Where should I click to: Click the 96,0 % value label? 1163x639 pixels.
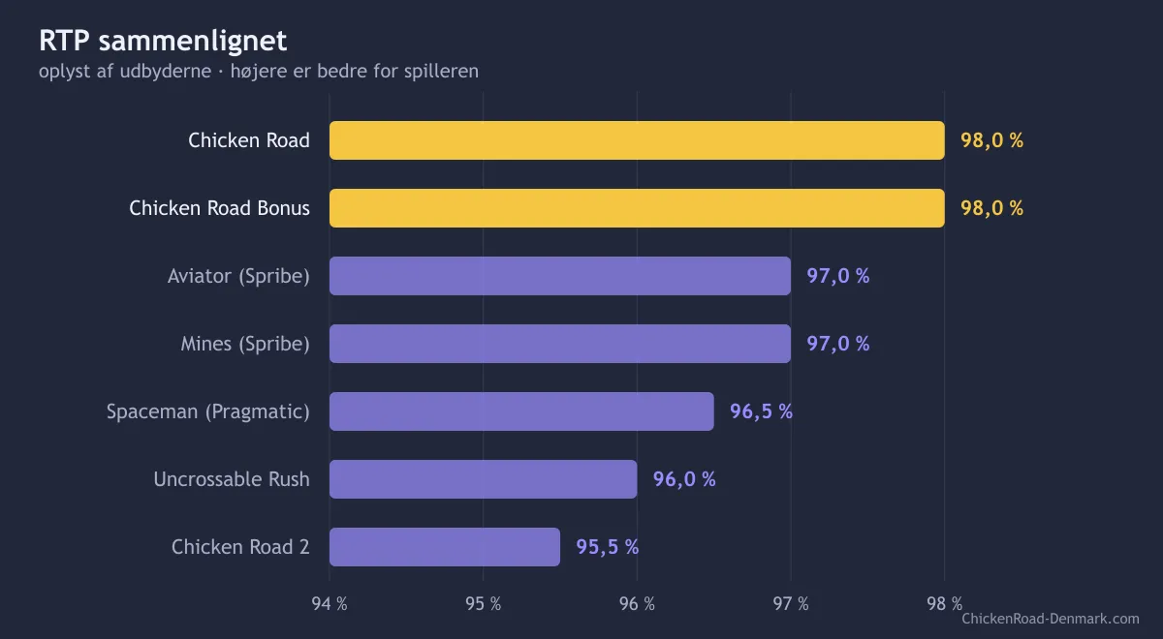pos(684,479)
